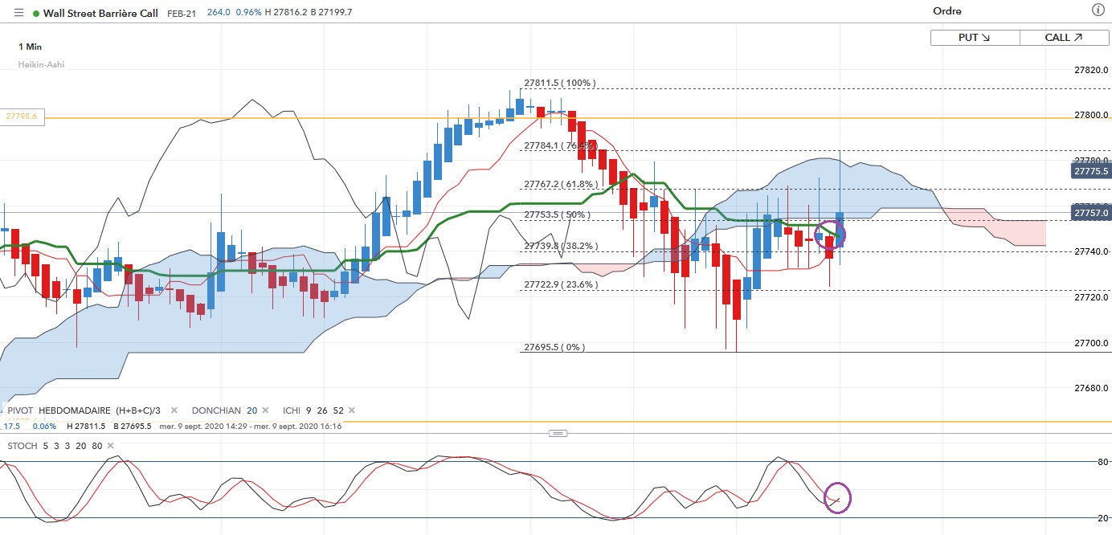Click the Ordre panel heading
Viewport: 1112px width, 535px height.
coord(946,11)
